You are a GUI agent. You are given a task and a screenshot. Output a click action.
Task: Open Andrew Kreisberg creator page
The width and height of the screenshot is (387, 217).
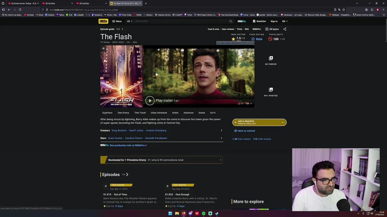(x=156, y=131)
